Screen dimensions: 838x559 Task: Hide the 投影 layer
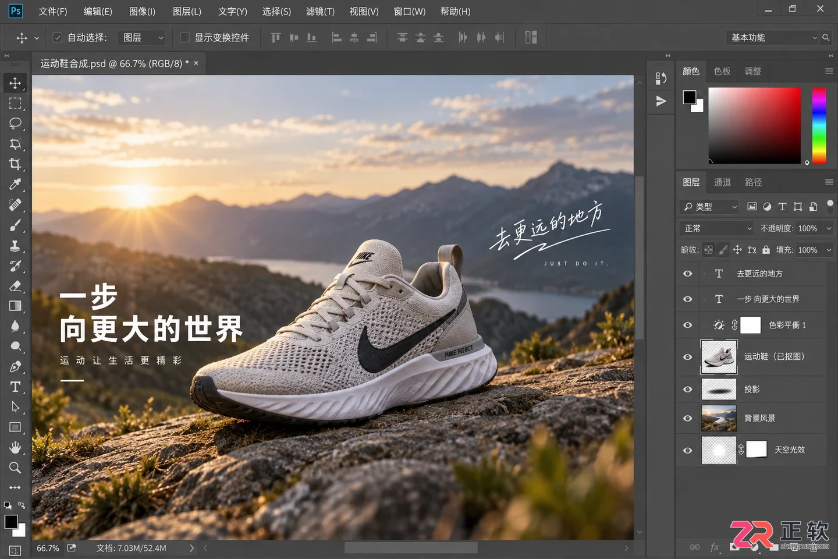tap(688, 389)
